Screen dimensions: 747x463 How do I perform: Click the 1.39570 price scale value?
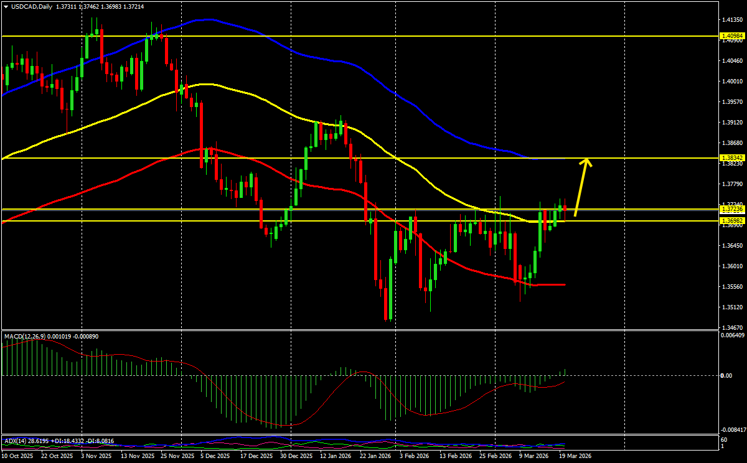coord(732,101)
